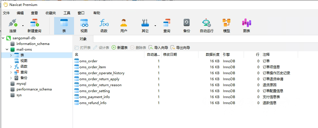
Task: Select the oms_order_operate_history table
Action: point(102,73)
